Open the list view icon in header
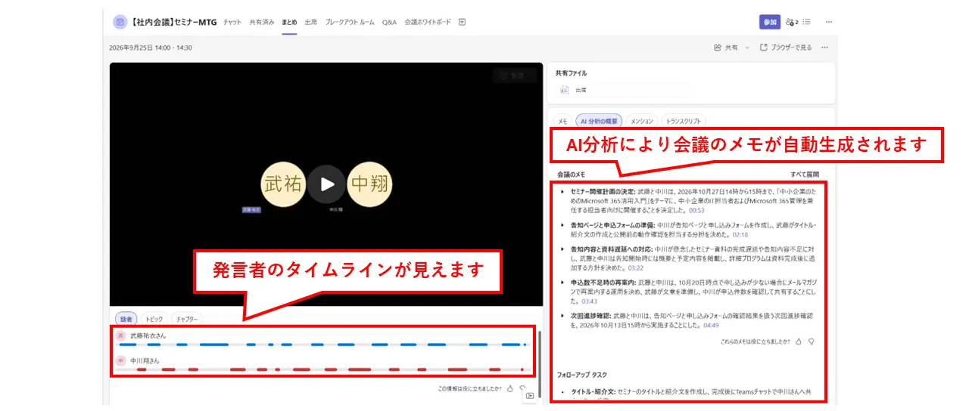Image resolution: width=969 pixels, height=411 pixels. [x=807, y=22]
